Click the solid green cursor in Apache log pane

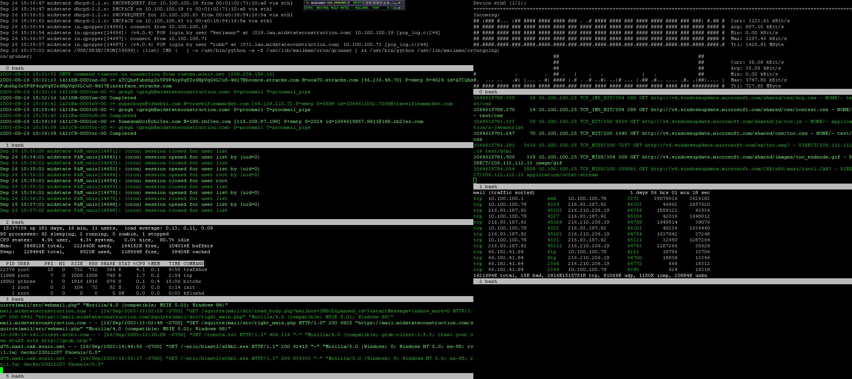coord(1,370)
